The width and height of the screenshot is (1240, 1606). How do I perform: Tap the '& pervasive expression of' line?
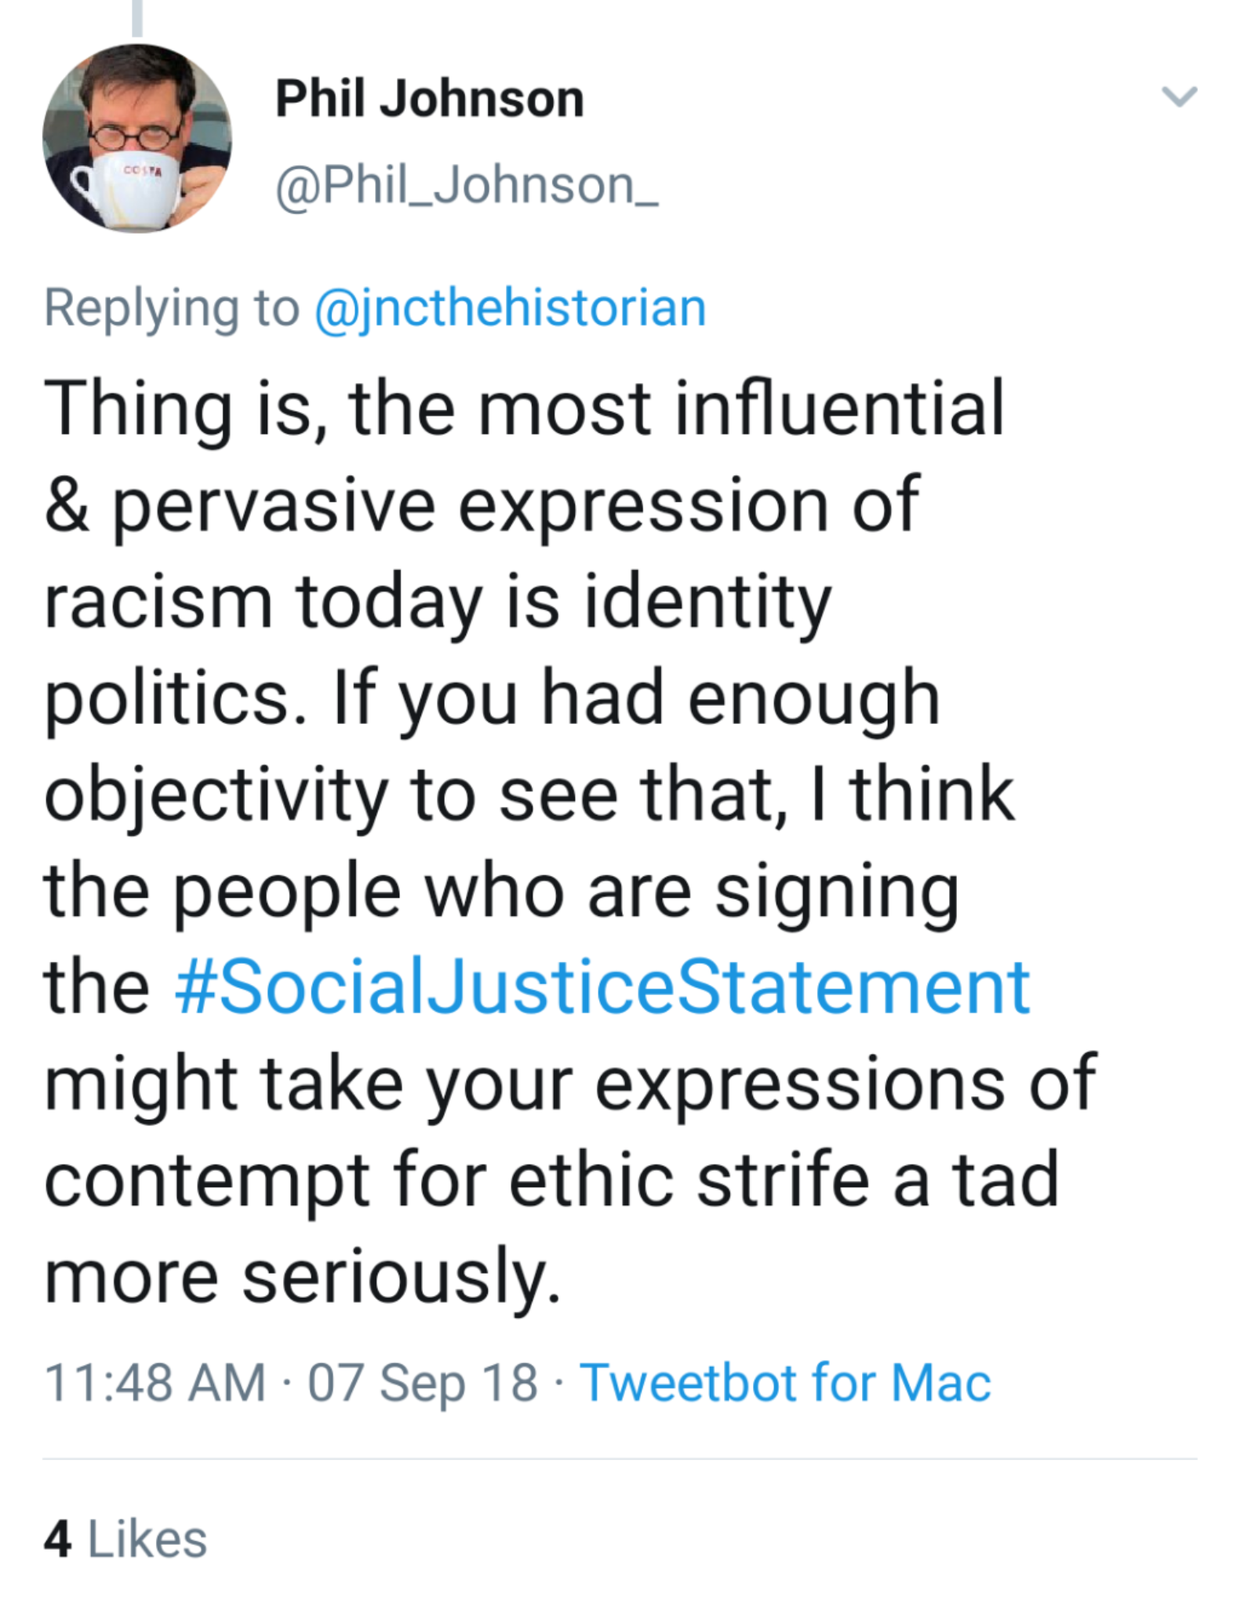tap(481, 505)
